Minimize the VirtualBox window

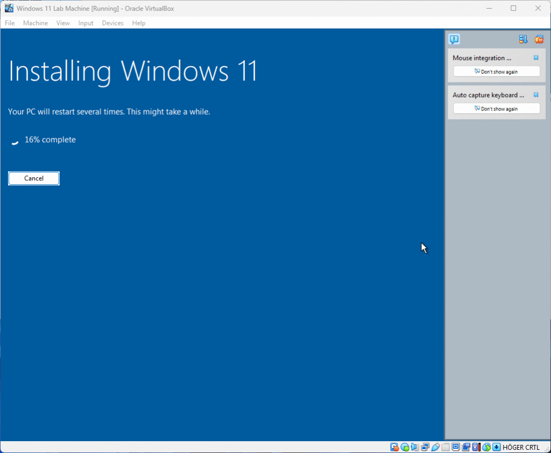489,8
